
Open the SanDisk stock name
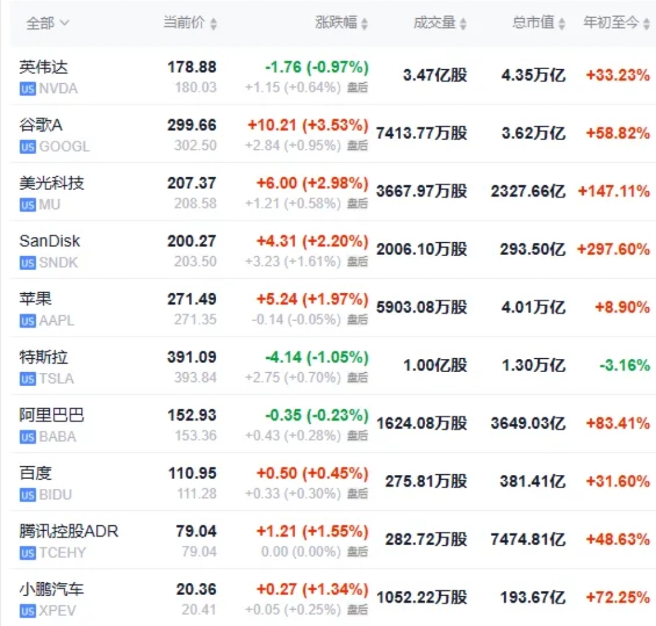pyautogui.click(x=50, y=241)
